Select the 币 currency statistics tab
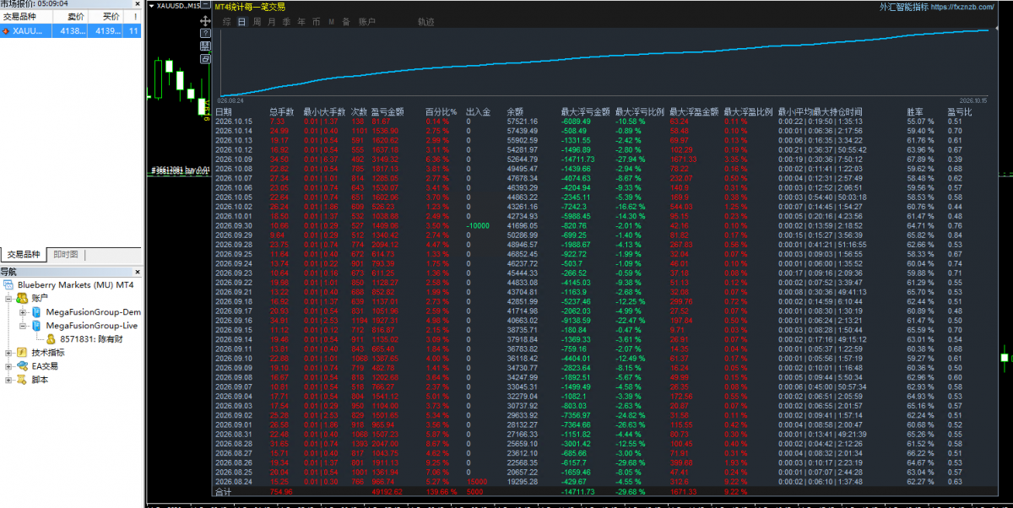This screenshot has height=508, width=1013. tap(316, 21)
